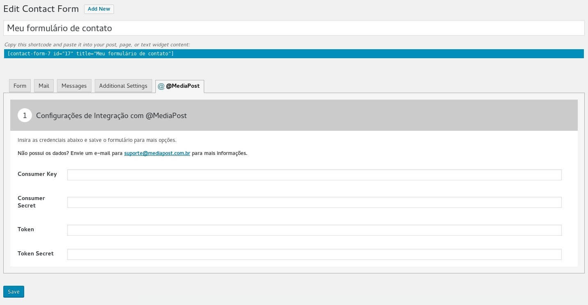Click the Edit Contact Form heading
The image size is (588, 305).
(x=41, y=9)
